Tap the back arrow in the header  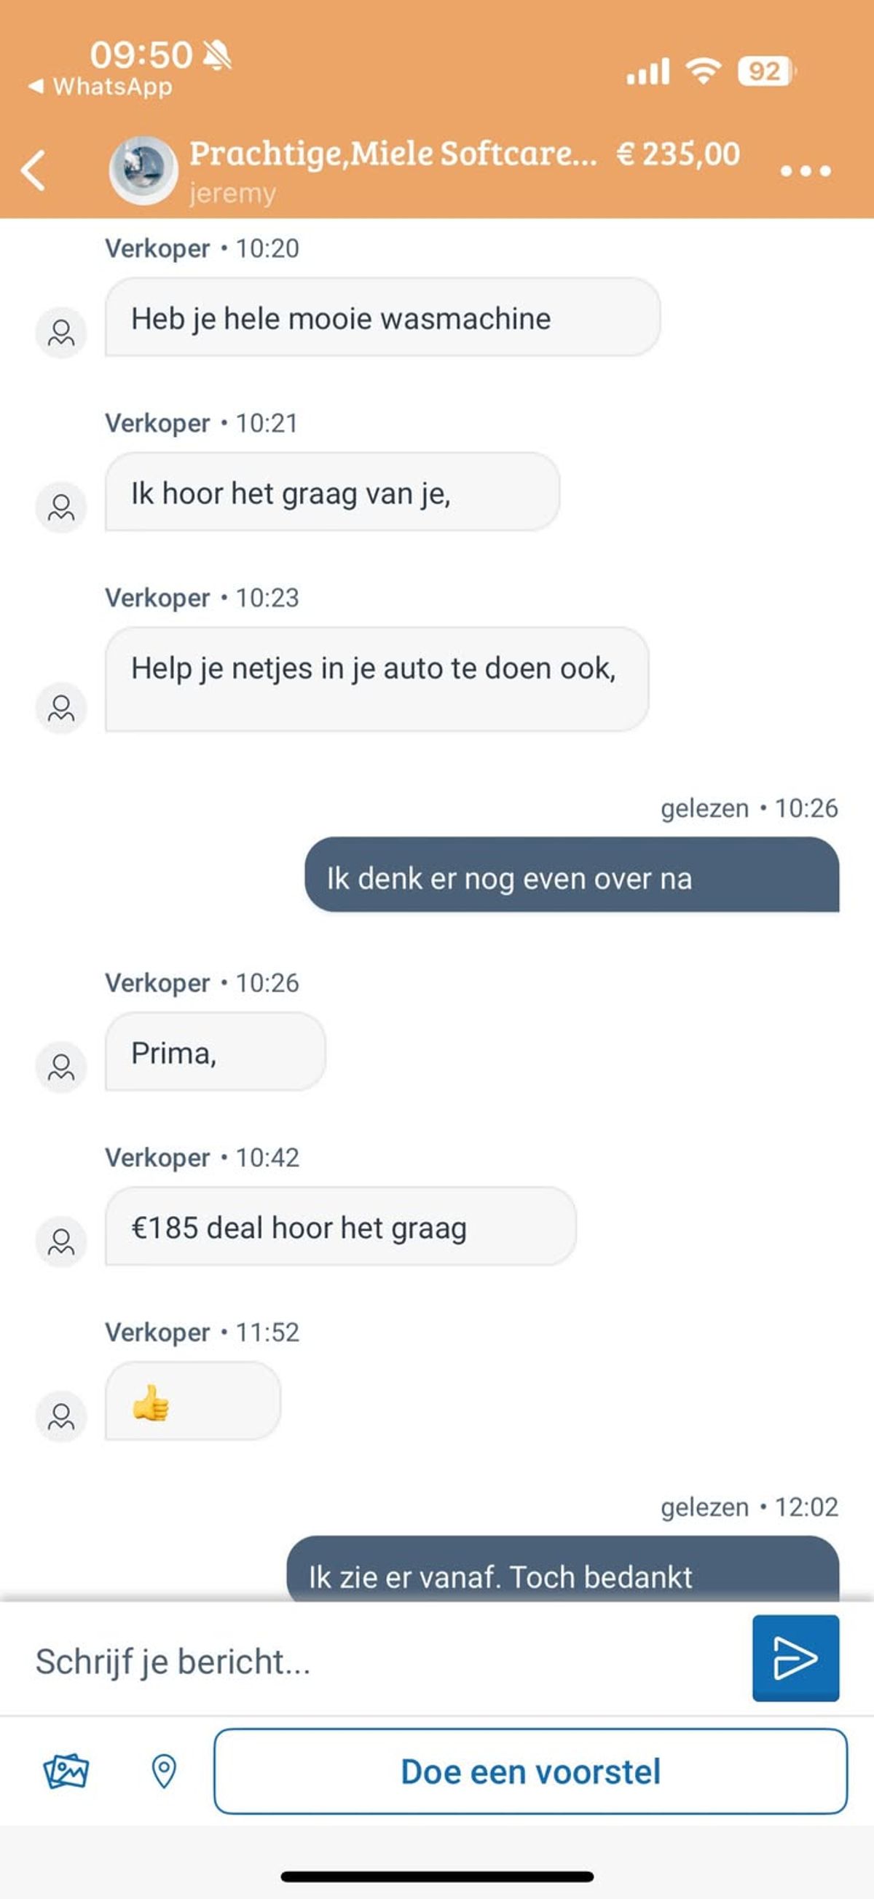34,170
